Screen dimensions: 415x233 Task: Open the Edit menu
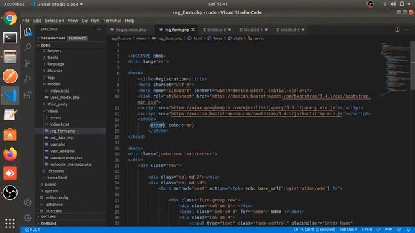click(37, 21)
